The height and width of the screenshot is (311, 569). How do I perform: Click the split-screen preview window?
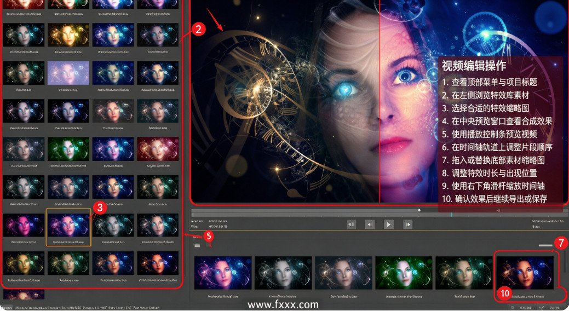click(379, 102)
